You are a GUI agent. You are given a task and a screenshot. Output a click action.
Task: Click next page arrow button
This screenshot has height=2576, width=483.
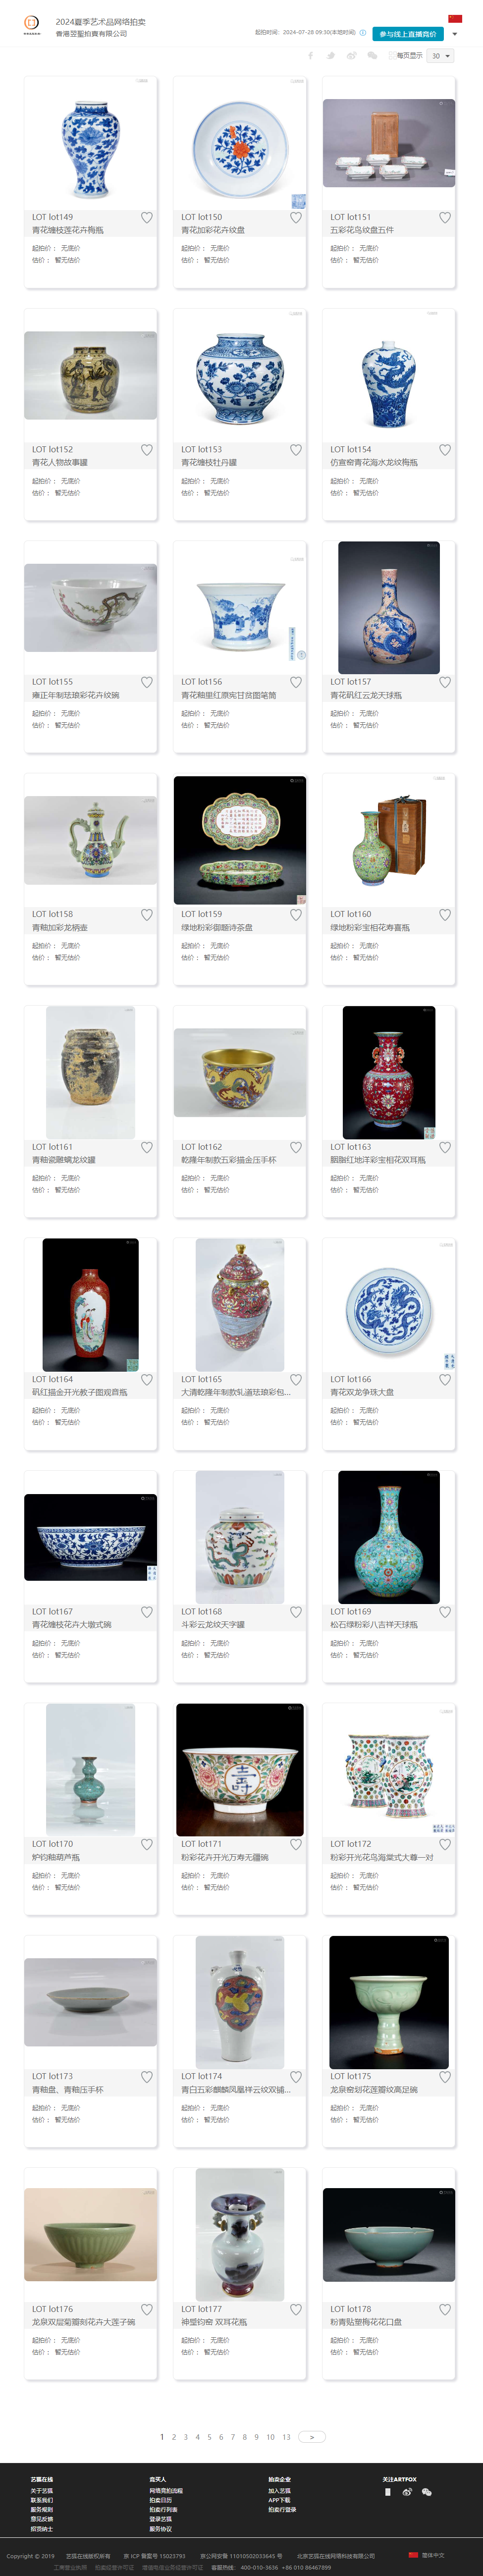(312, 2437)
